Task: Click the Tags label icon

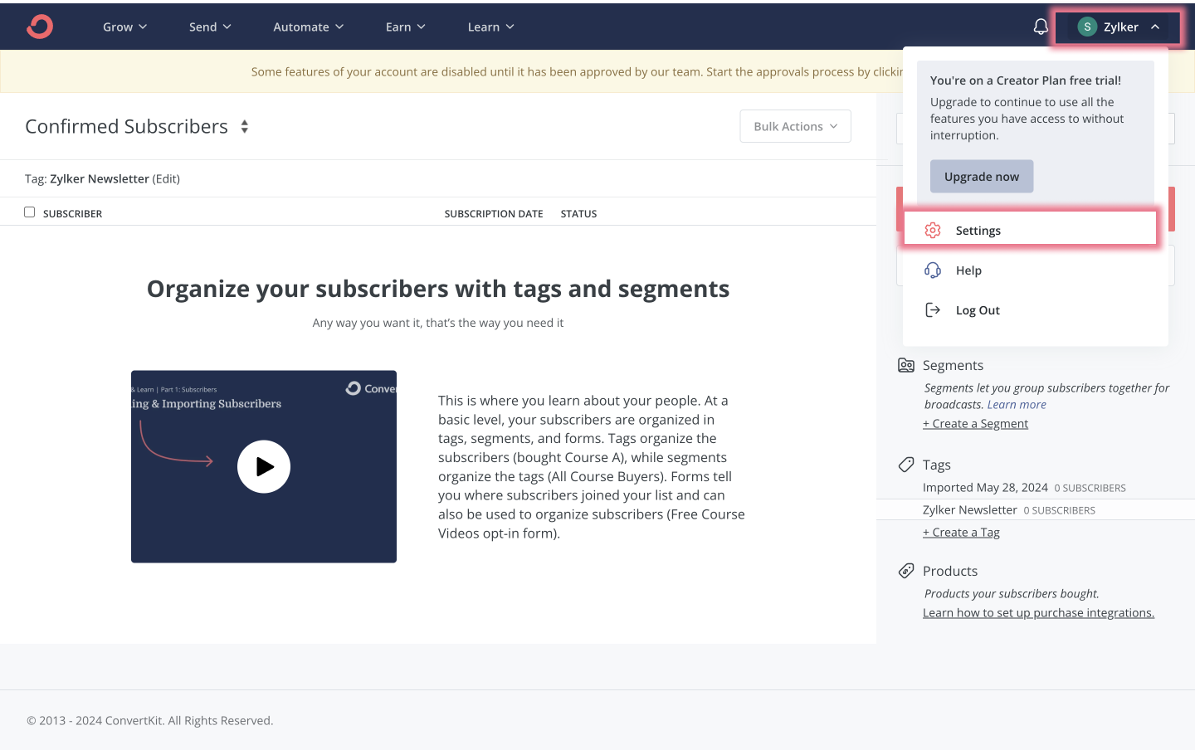Action: click(906, 465)
